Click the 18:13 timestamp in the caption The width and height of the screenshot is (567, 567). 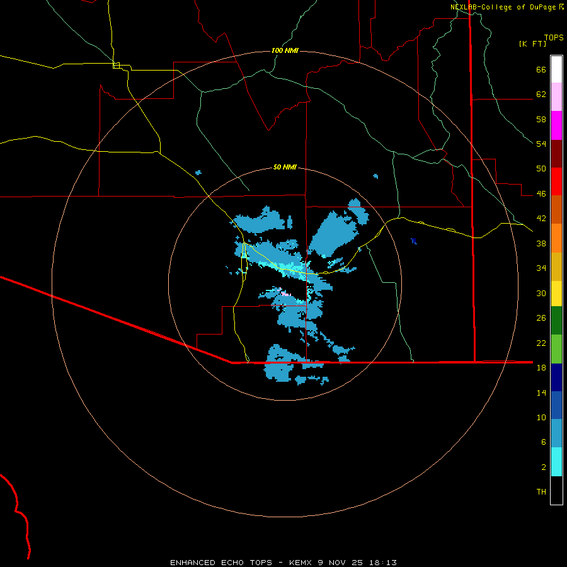[383, 563]
